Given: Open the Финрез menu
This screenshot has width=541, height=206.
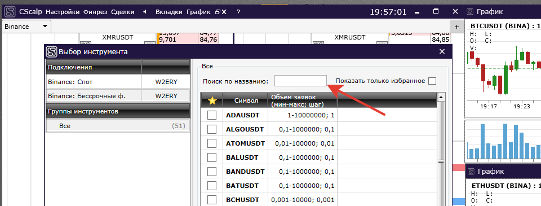Looking at the screenshot, I should click(96, 12).
